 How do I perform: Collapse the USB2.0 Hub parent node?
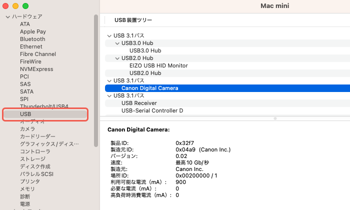point(117,58)
